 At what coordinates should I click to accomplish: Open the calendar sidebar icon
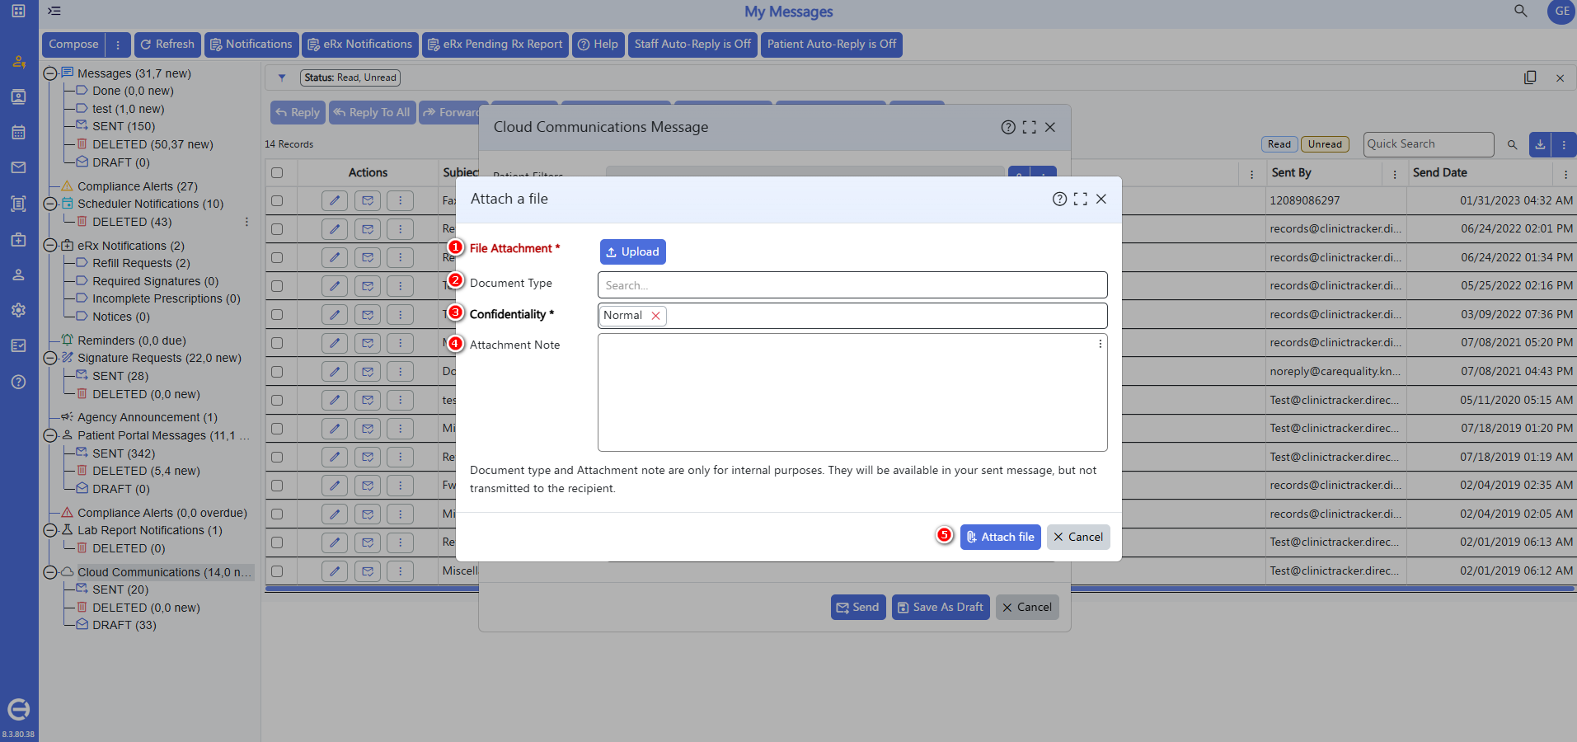pyautogui.click(x=18, y=132)
